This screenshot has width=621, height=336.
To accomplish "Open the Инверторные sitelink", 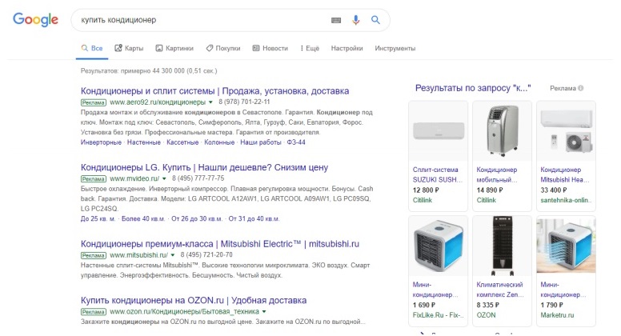I will [x=101, y=142].
